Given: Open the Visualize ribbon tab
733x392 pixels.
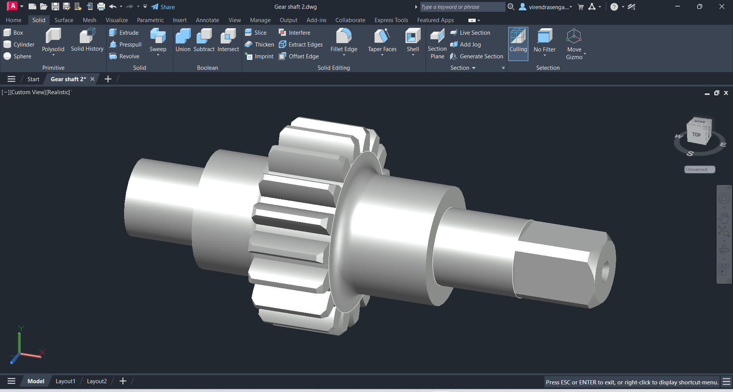Looking at the screenshot, I should [x=117, y=20].
